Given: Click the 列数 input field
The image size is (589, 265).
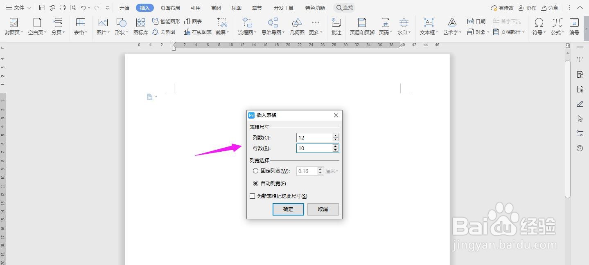Looking at the screenshot, I should [x=314, y=137].
